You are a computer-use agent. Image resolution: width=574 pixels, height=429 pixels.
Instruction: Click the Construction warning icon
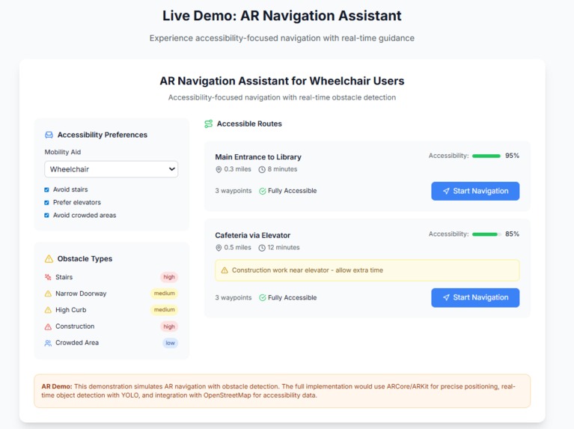click(x=48, y=326)
